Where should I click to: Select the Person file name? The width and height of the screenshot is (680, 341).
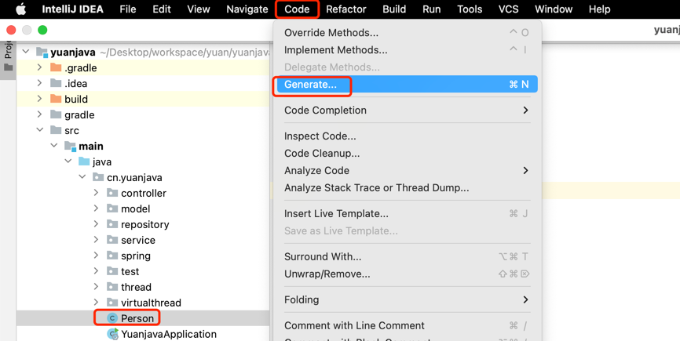point(137,318)
